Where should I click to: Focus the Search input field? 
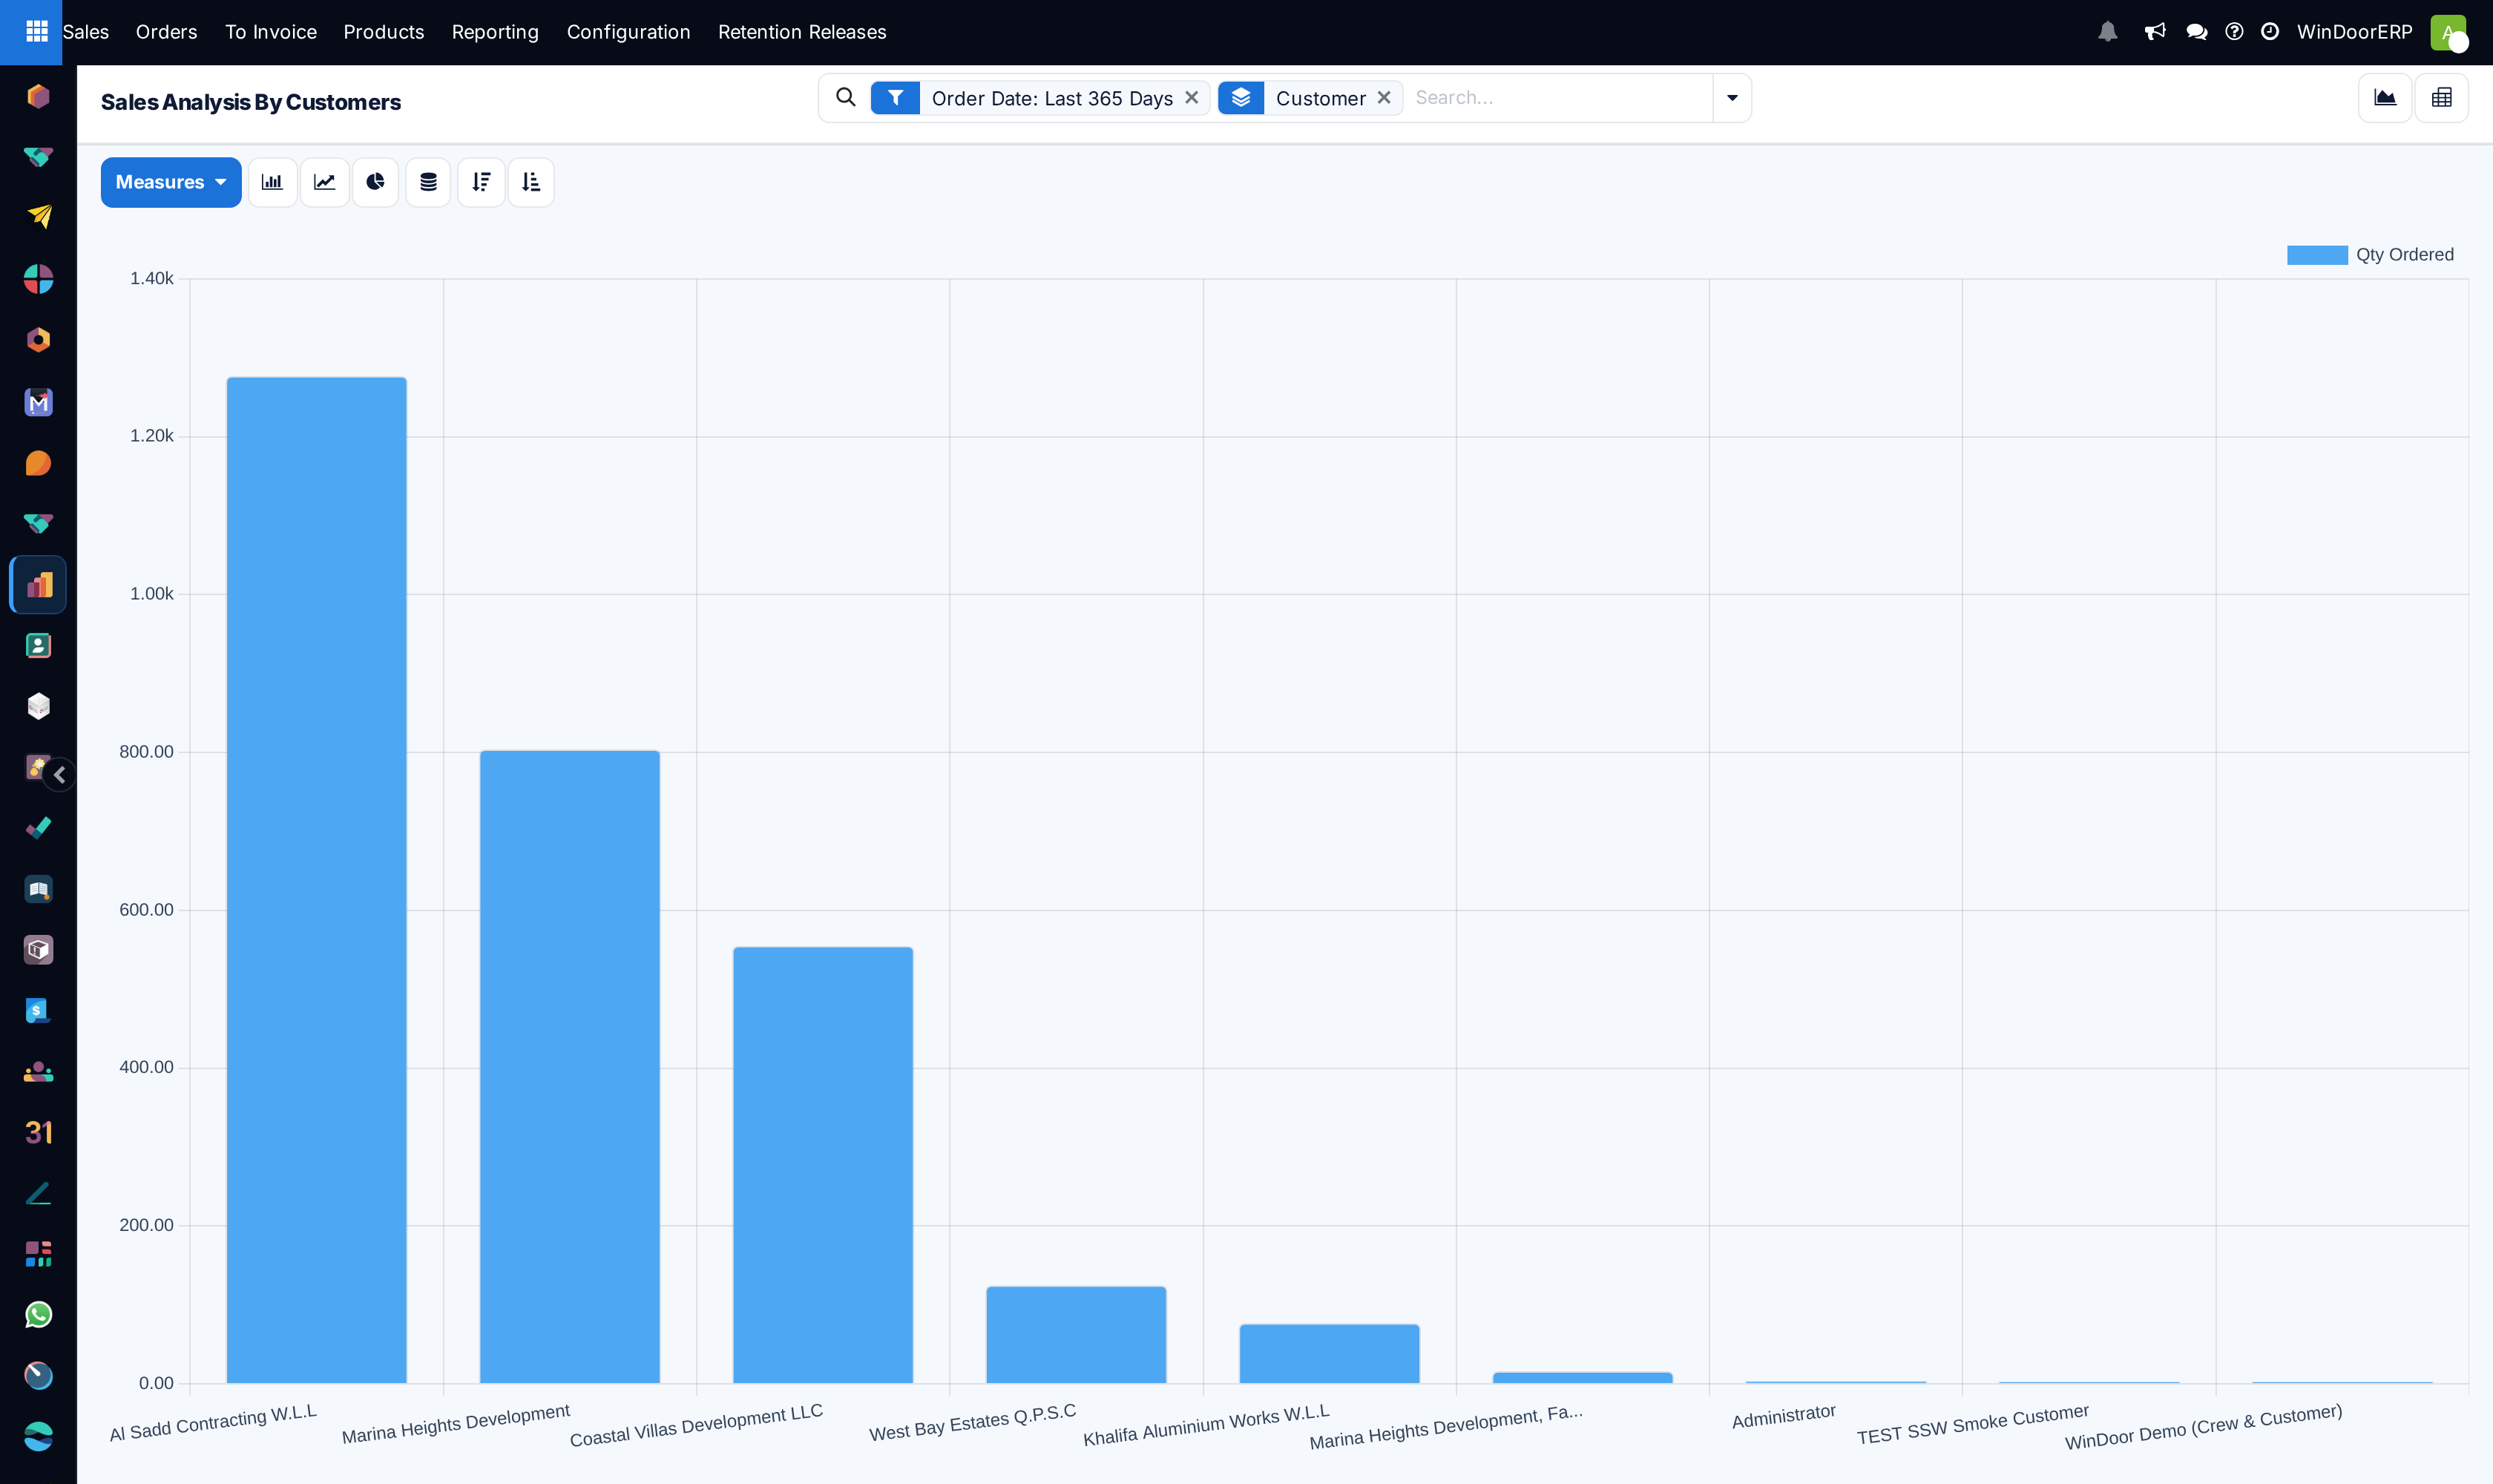[1560, 98]
